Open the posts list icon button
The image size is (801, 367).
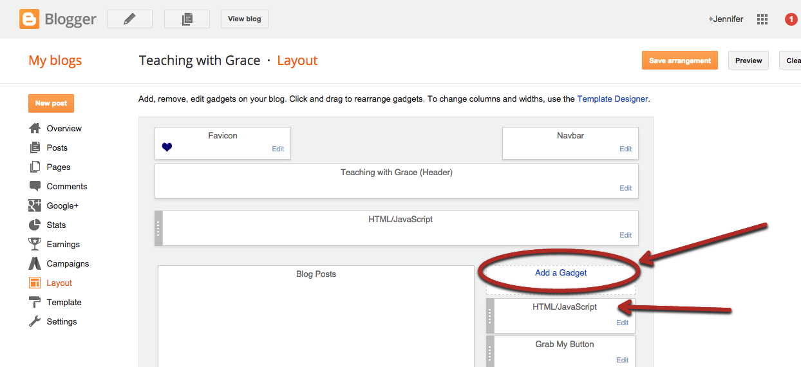pos(187,19)
